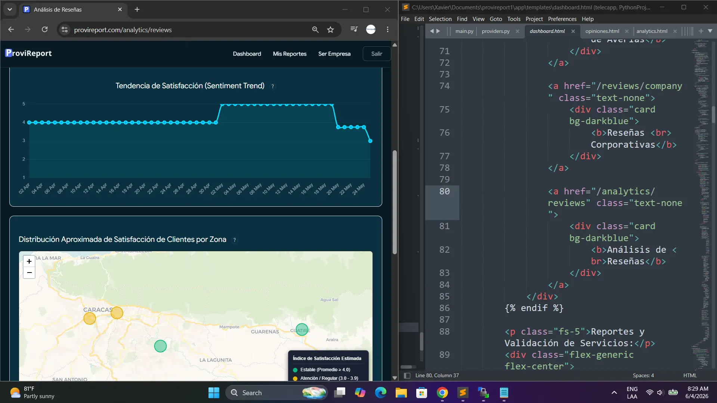View site information icon in address bar

point(65,30)
